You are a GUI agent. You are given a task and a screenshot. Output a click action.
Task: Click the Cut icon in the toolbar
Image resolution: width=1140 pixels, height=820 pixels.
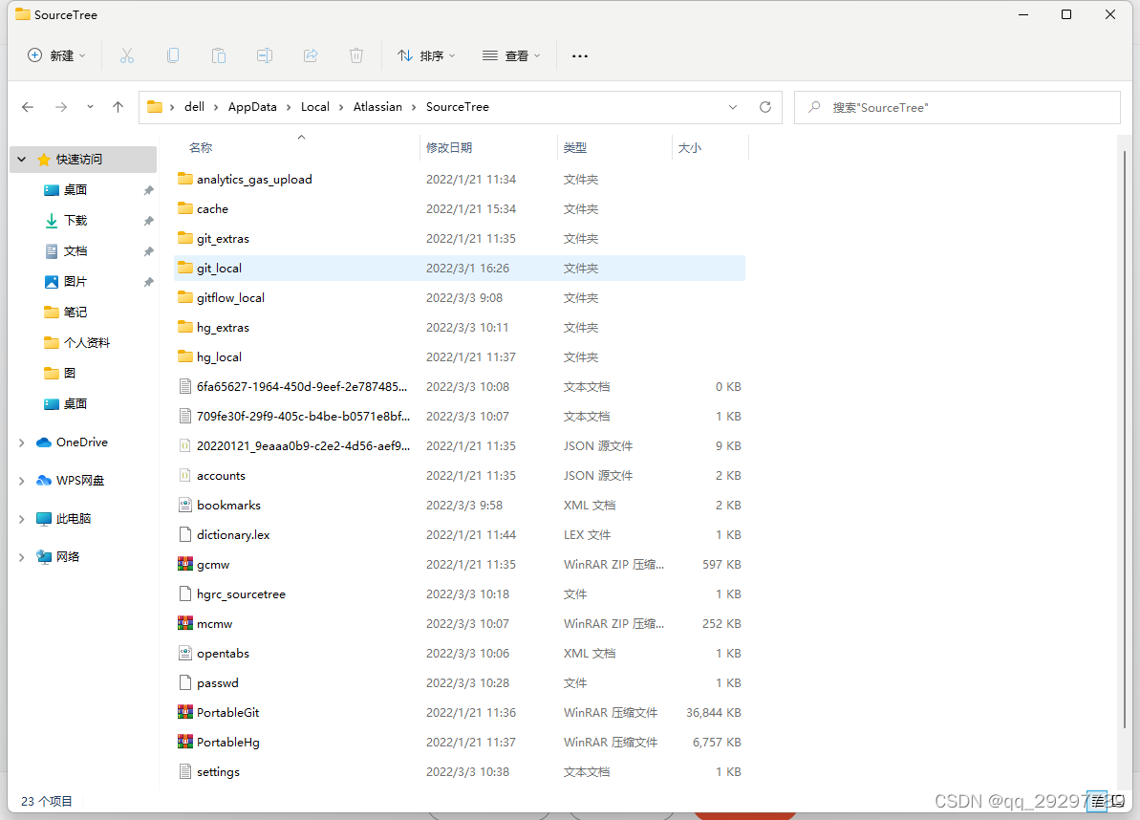click(x=127, y=55)
